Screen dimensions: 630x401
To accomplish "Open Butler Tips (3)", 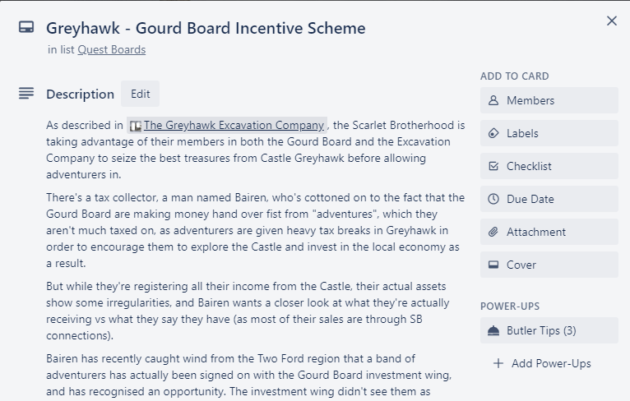I will click(549, 331).
